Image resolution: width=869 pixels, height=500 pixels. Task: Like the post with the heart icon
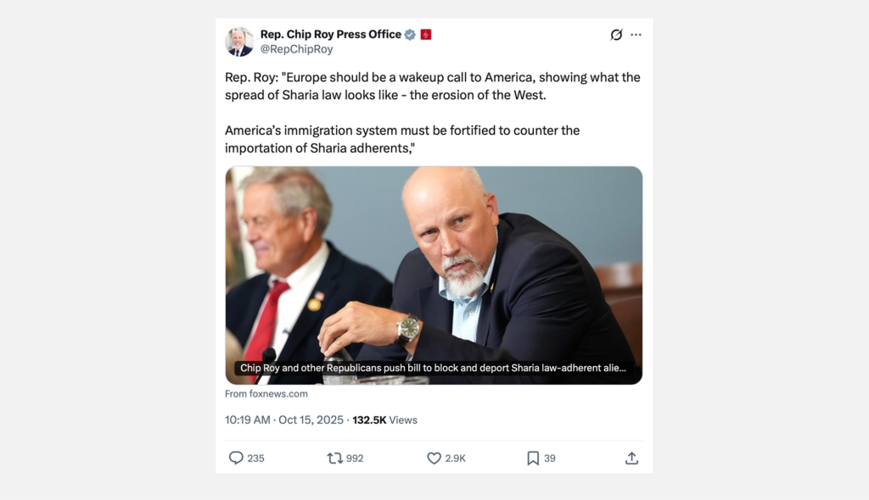pyautogui.click(x=434, y=458)
